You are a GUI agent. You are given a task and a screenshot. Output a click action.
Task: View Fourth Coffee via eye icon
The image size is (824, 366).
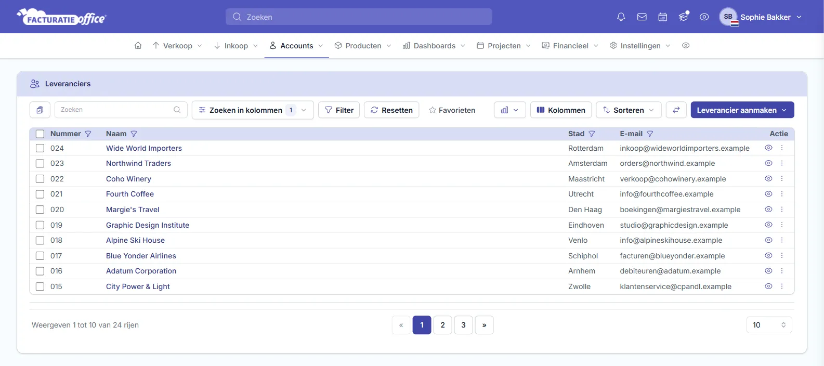tap(768, 194)
